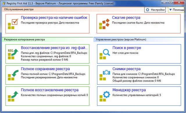Image resolution: width=186 pixels, height=113 pixels.
Task: Click 'Количество управляемых категорий: 5' text
Action: [137, 95]
